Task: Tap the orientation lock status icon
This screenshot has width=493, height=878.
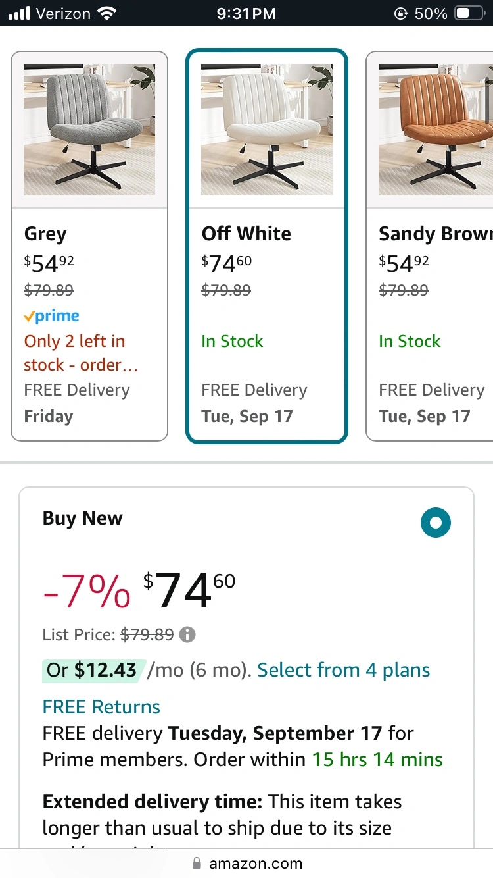Action: (400, 13)
